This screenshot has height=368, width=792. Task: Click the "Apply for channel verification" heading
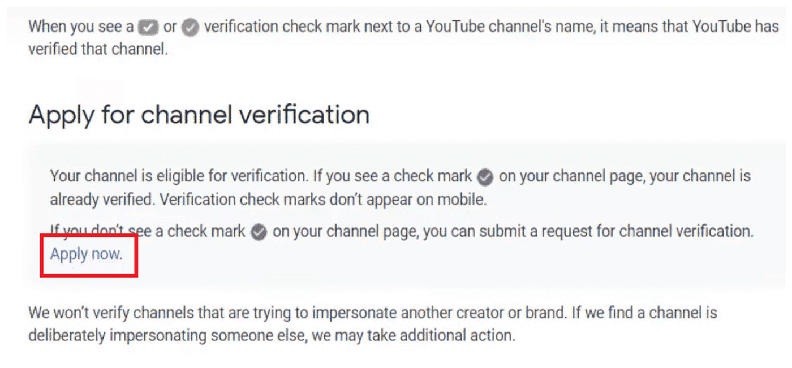[x=199, y=115]
